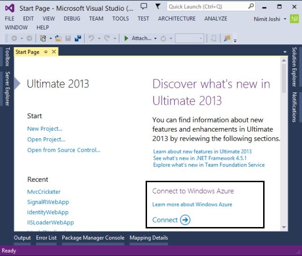
Task: Show the Error List tab
Action: [46, 238]
